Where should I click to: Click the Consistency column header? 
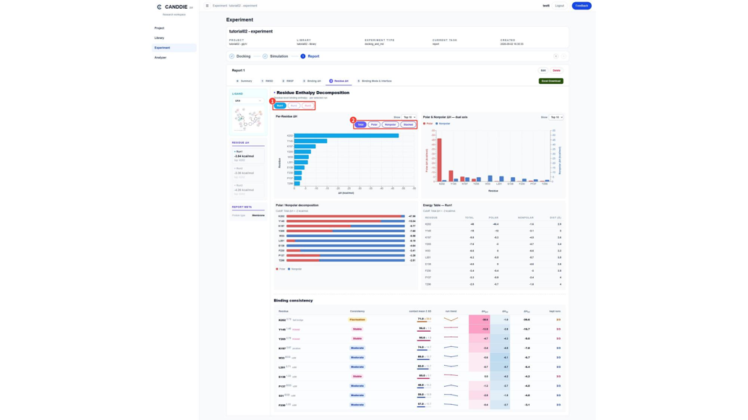click(x=357, y=312)
